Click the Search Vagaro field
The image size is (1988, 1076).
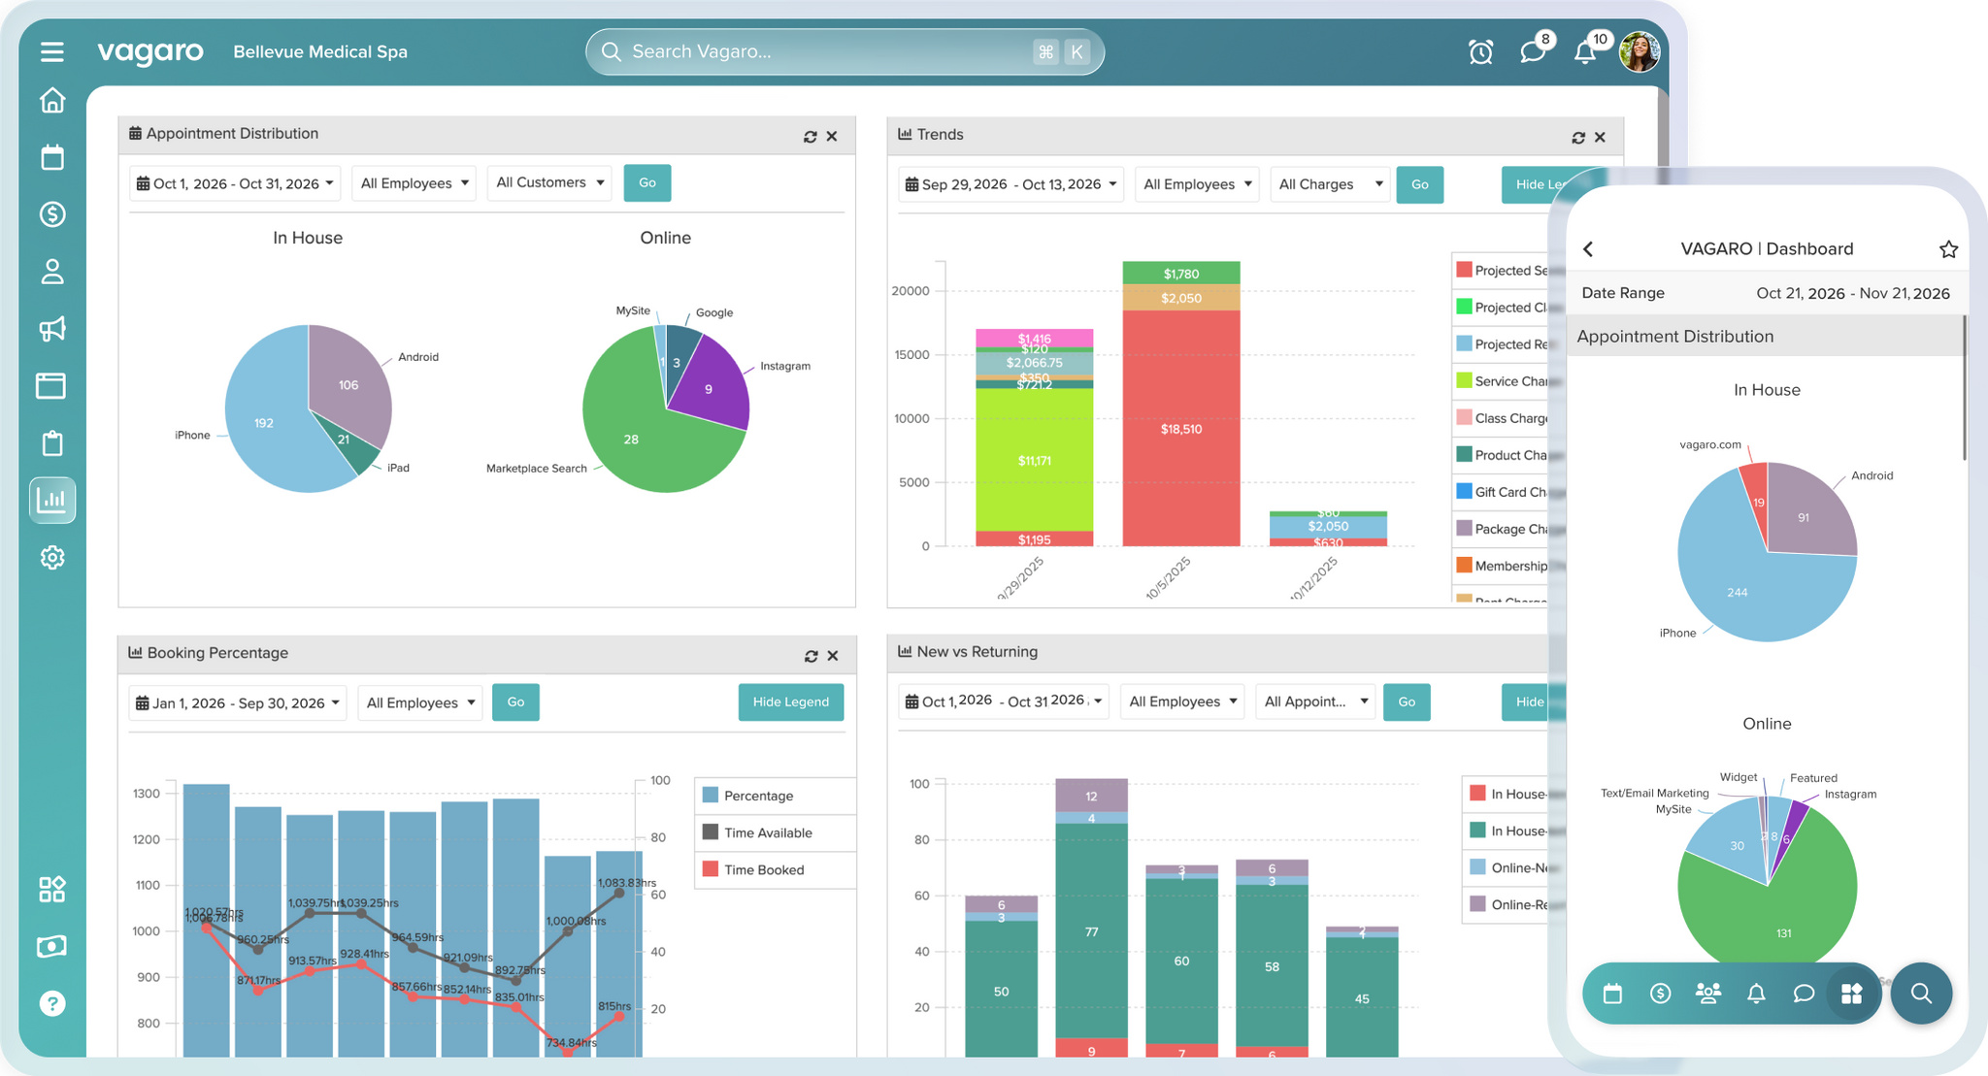[845, 51]
